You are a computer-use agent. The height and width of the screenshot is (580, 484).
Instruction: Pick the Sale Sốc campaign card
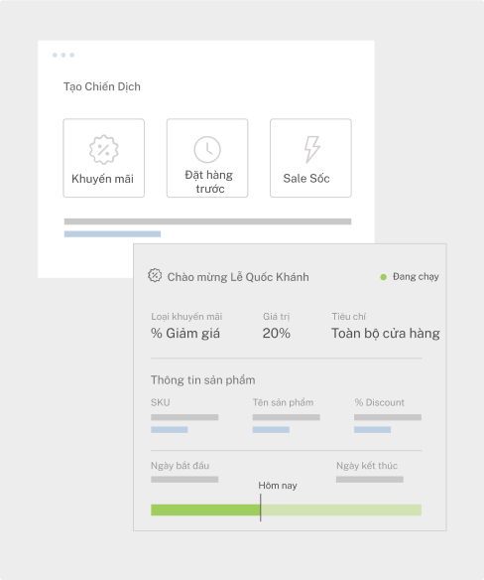pos(310,158)
